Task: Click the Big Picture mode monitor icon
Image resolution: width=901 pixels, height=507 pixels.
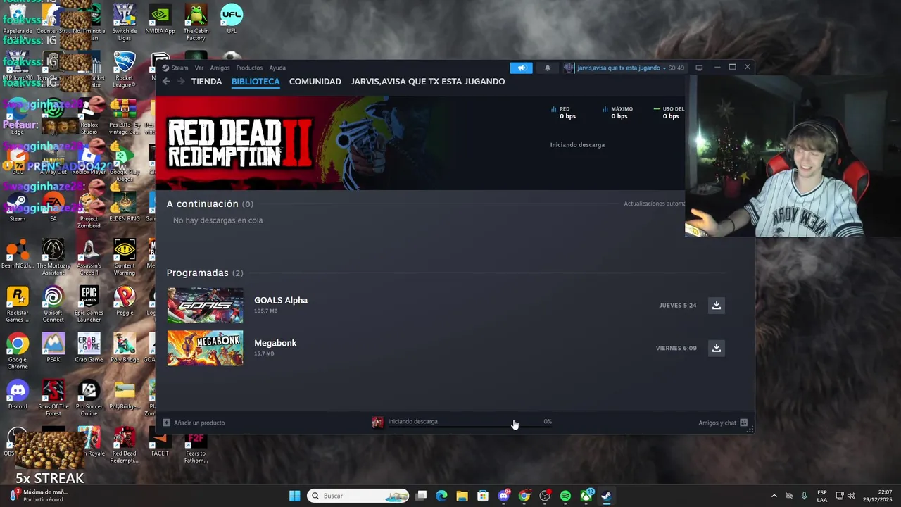Action: click(699, 68)
